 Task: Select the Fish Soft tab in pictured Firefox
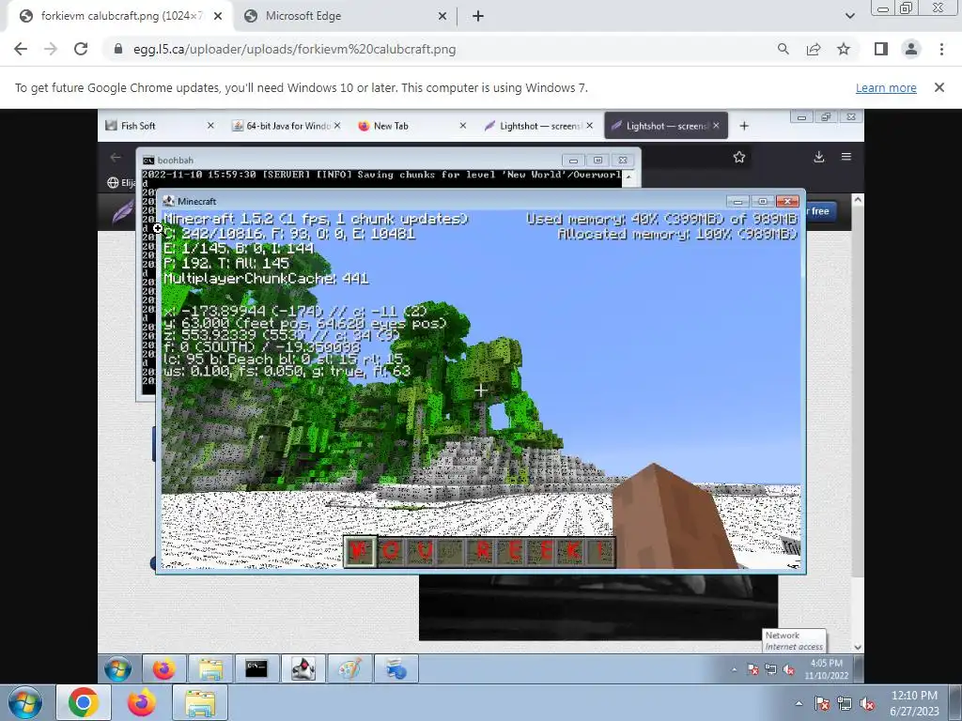point(161,126)
